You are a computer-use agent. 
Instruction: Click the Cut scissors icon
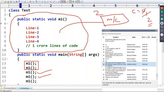[x=25, y=2]
